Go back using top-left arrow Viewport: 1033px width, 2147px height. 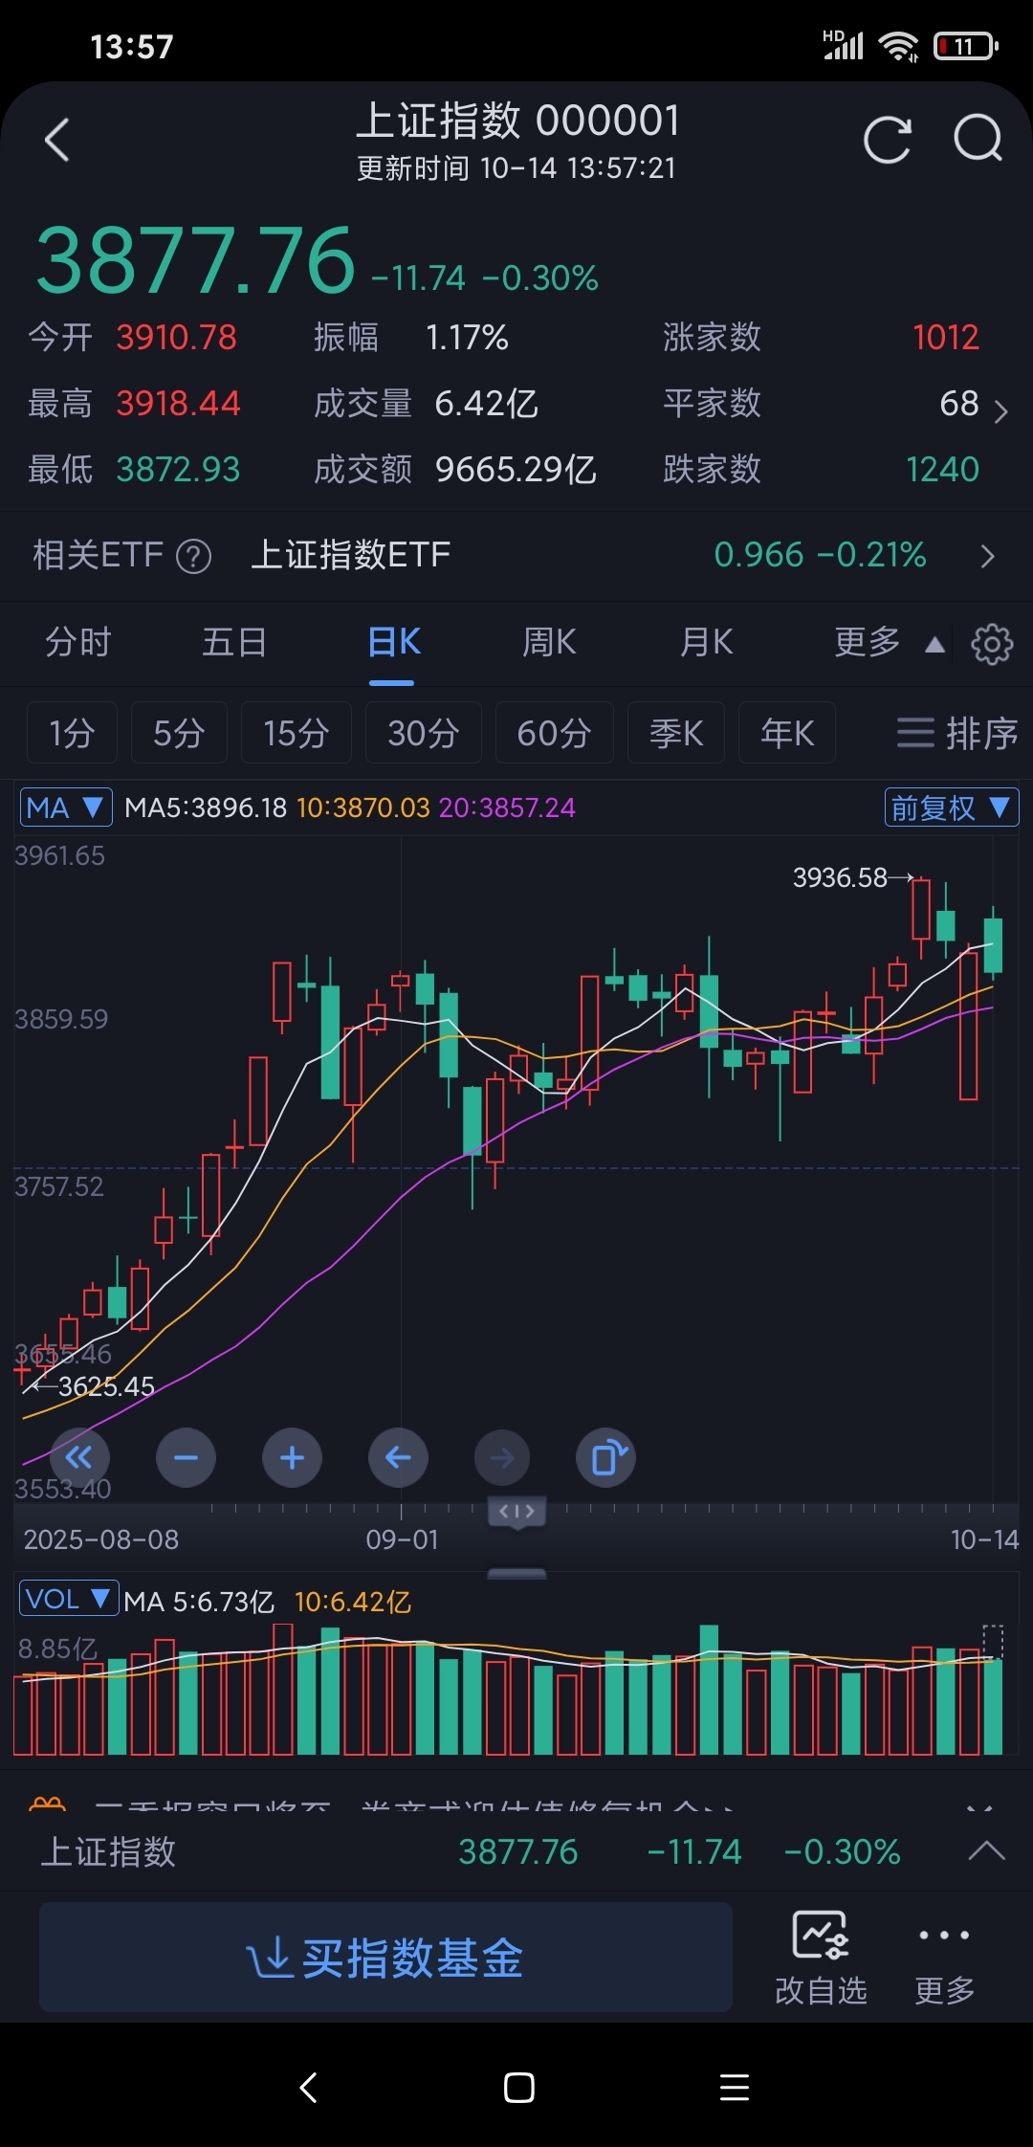(57, 140)
